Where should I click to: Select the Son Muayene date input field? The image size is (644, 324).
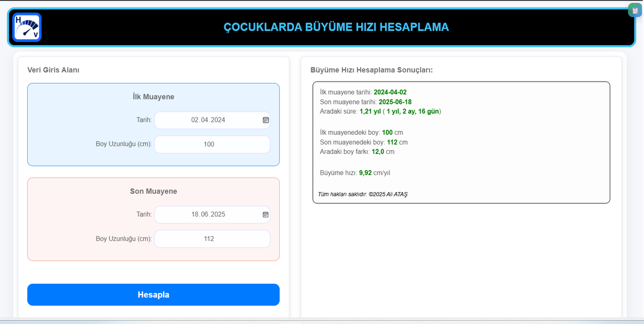click(212, 214)
